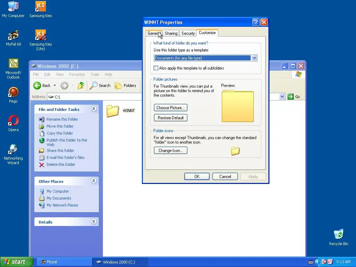Viewport: 356px width, 267px height.
Task: Select the WINNT folder icon
Action: pos(113,111)
